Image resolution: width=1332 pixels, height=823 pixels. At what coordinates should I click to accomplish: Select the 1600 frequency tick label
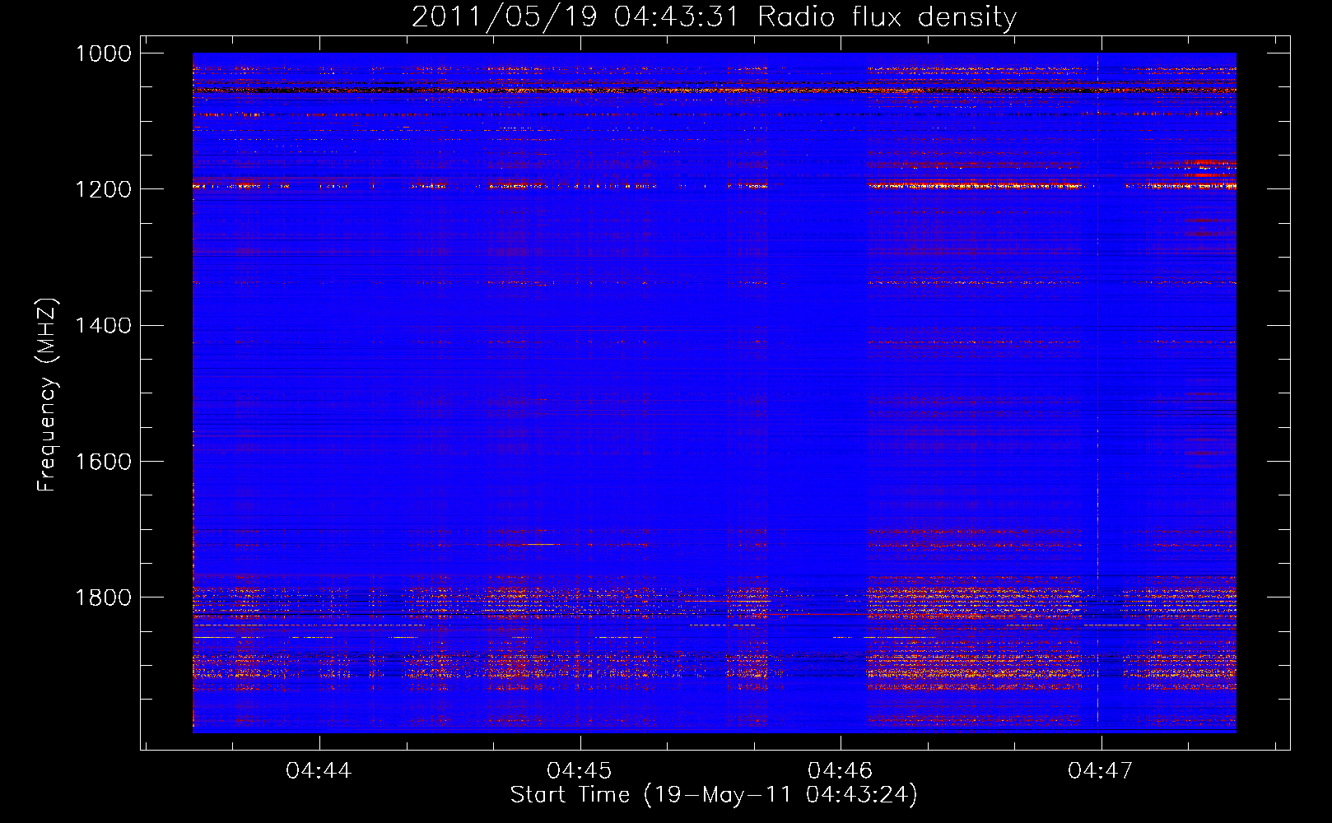pyautogui.click(x=103, y=461)
